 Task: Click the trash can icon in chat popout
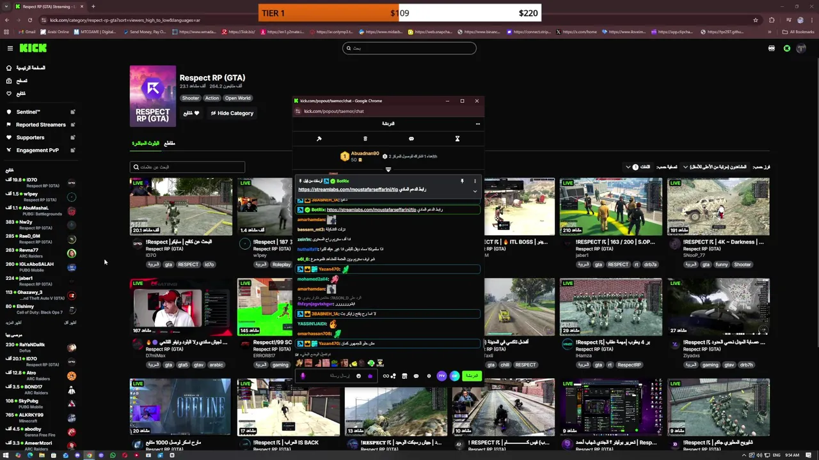[x=365, y=139]
